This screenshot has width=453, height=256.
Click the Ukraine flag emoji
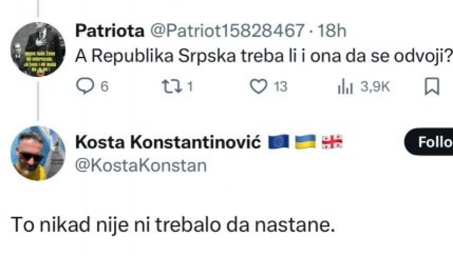[x=306, y=143]
